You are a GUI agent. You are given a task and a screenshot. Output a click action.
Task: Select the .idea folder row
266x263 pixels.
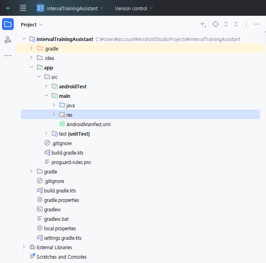point(140,58)
